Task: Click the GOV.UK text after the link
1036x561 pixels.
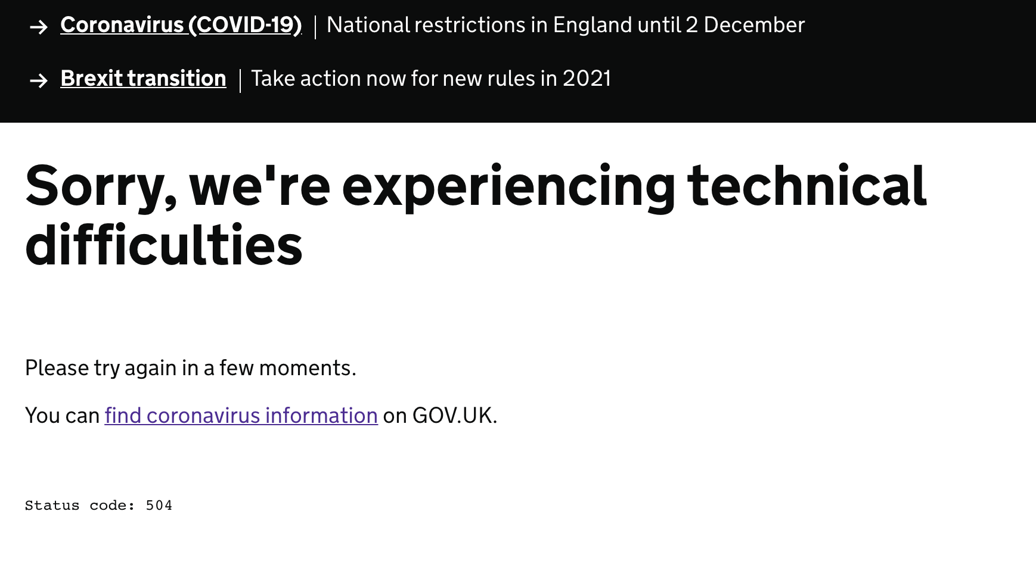Action: pyautogui.click(x=453, y=416)
